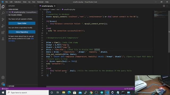Open the Run and Debug view

pyautogui.click(x=3, y=26)
